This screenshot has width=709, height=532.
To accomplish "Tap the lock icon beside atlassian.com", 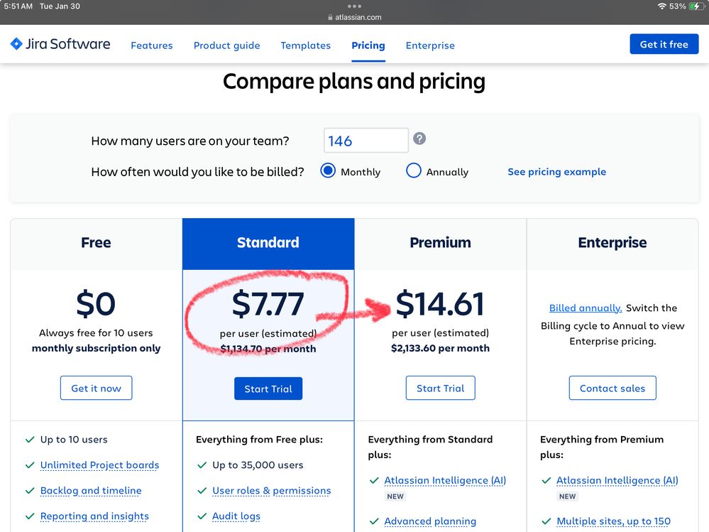I will (x=330, y=18).
